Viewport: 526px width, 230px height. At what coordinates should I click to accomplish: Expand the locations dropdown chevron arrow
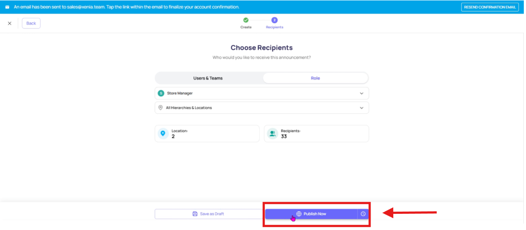click(x=362, y=108)
